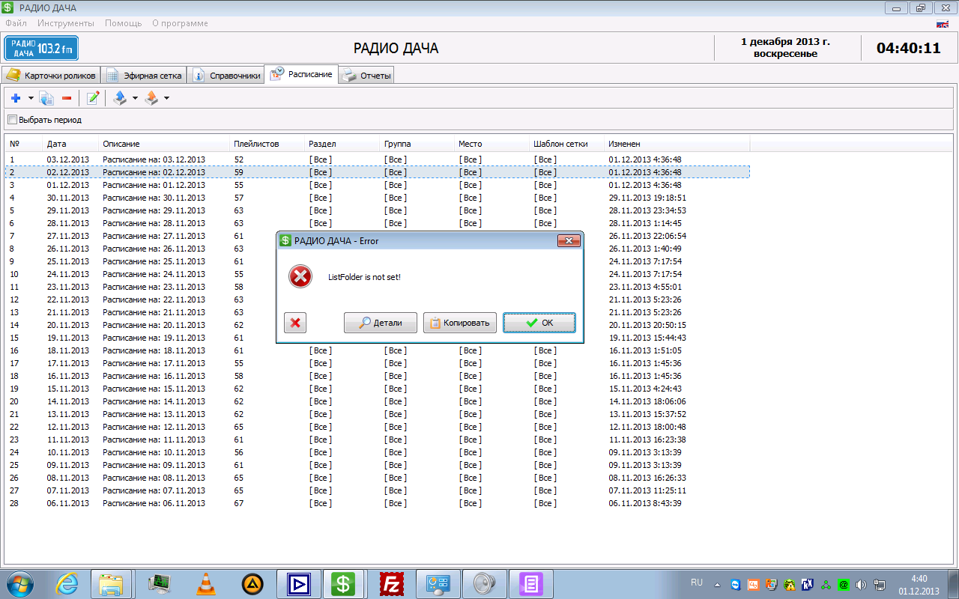This screenshot has height=599, width=959.
Task: Launch Internet Explorer from taskbar
Action: pyautogui.click(x=67, y=583)
